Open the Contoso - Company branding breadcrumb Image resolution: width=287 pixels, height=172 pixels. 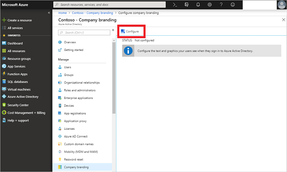[92, 13]
